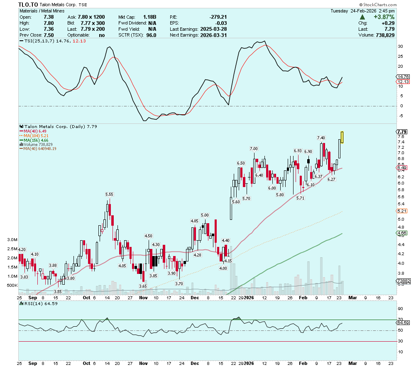Click the Ask quote 7.80 x 1200

91,17
